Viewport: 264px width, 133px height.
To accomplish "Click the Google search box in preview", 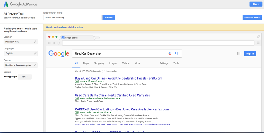I will [x=127, y=53].
